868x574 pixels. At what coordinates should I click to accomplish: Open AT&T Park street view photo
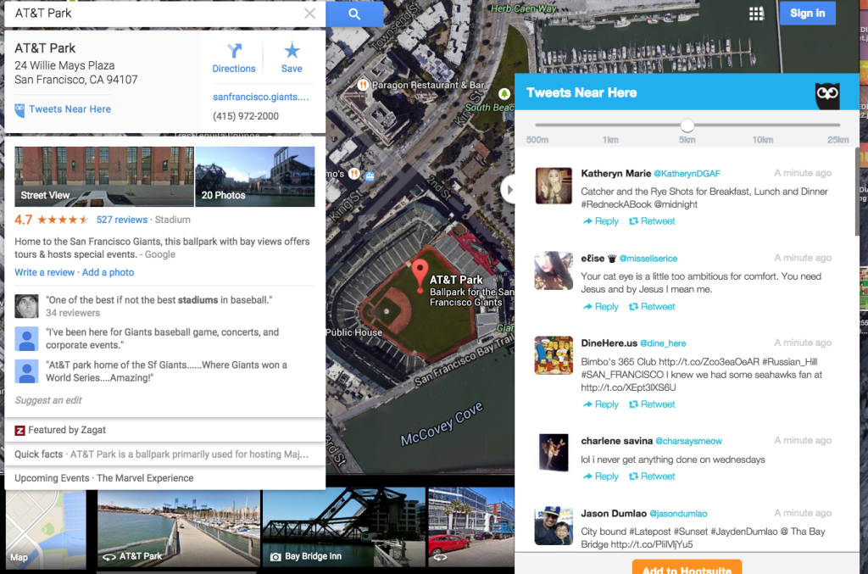(x=179, y=528)
